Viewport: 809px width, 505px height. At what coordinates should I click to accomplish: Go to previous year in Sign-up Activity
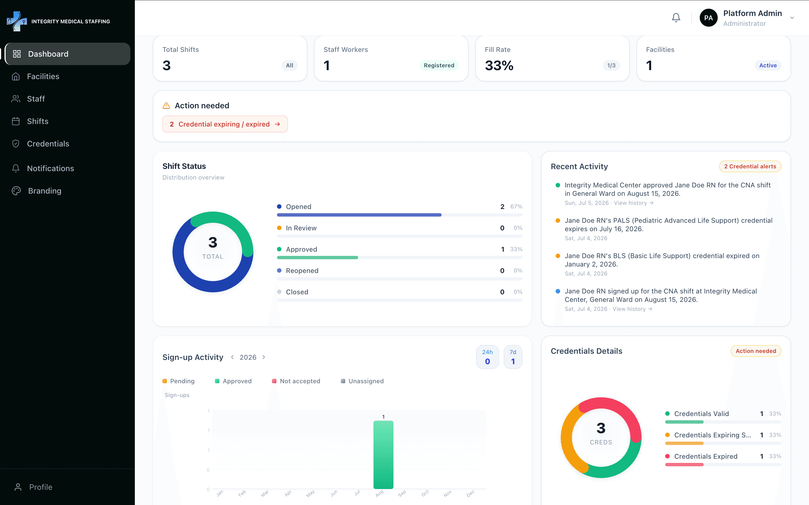pyautogui.click(x=232, y=357)
